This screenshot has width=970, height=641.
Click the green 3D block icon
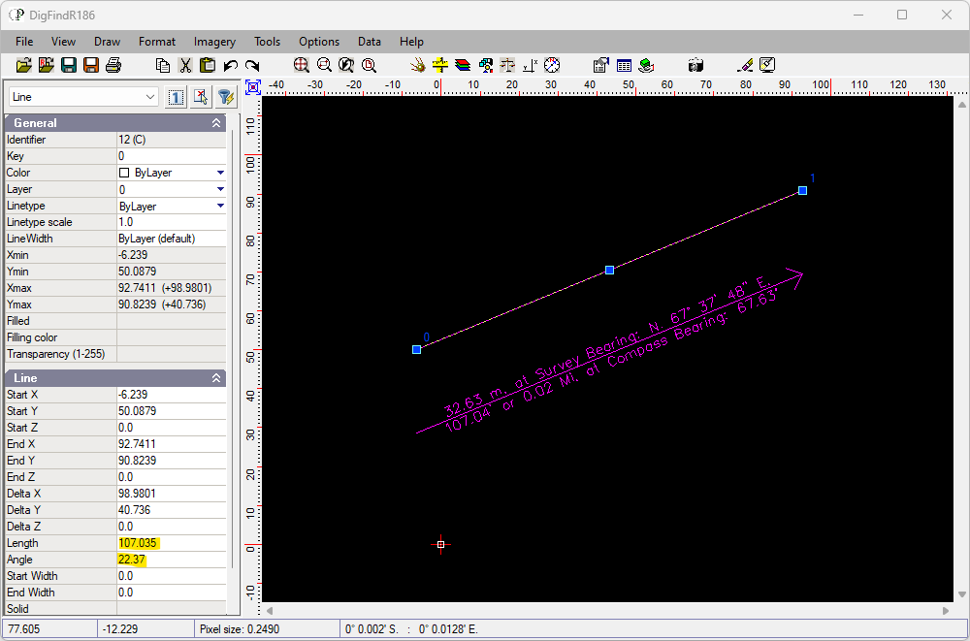click(646, 65)
